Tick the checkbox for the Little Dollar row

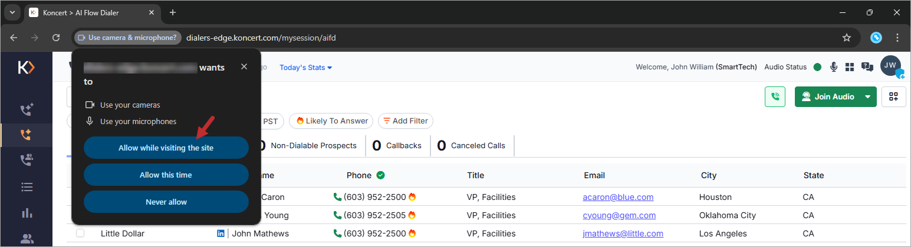(80, 233)
